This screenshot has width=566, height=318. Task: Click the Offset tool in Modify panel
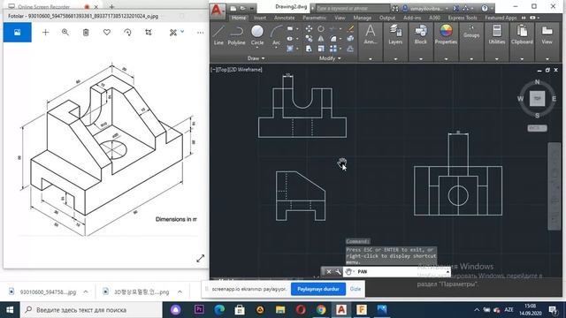(x=350, y=49)
